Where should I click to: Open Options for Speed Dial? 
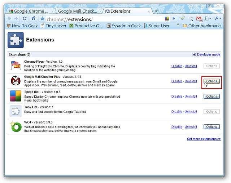coord(212,96)
